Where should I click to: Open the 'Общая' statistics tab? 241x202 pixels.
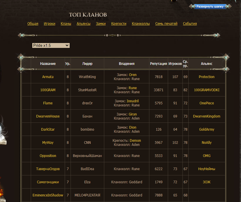(33, 24)
